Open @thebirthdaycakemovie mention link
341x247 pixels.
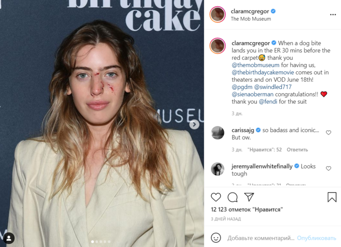tap(263, 72)
